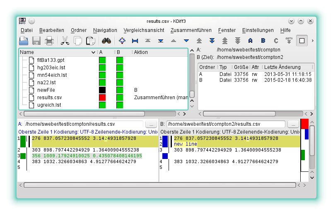The height and width of the screenshot is (215, 333).
Task: Click the Größe column header
Action: coord(241,67)
